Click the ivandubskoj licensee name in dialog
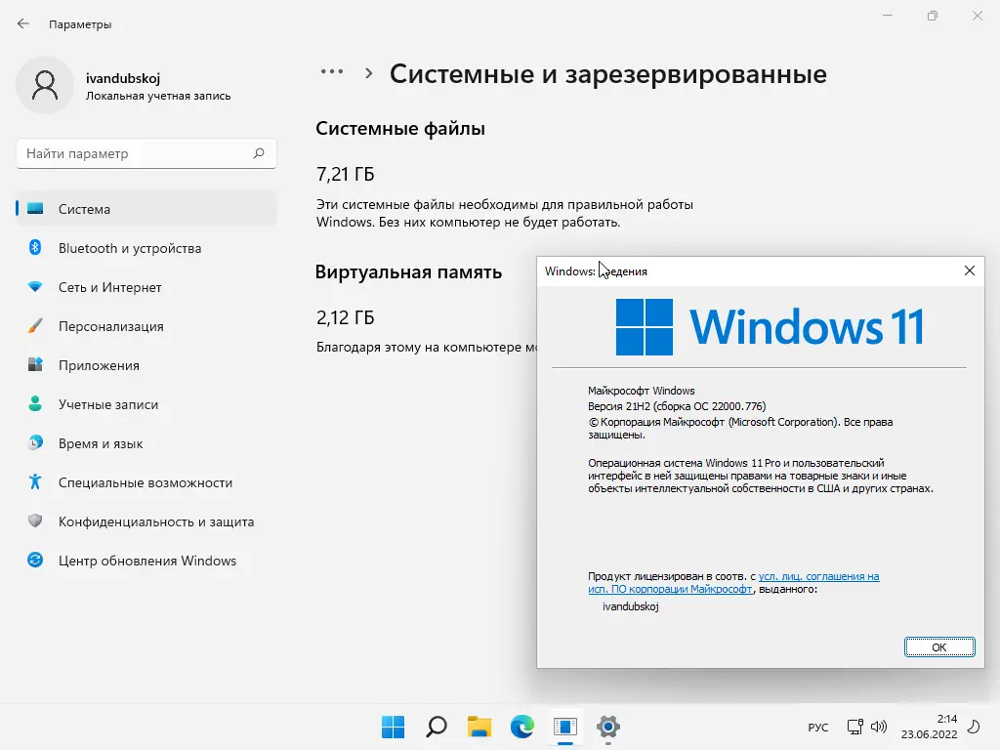 631,606
